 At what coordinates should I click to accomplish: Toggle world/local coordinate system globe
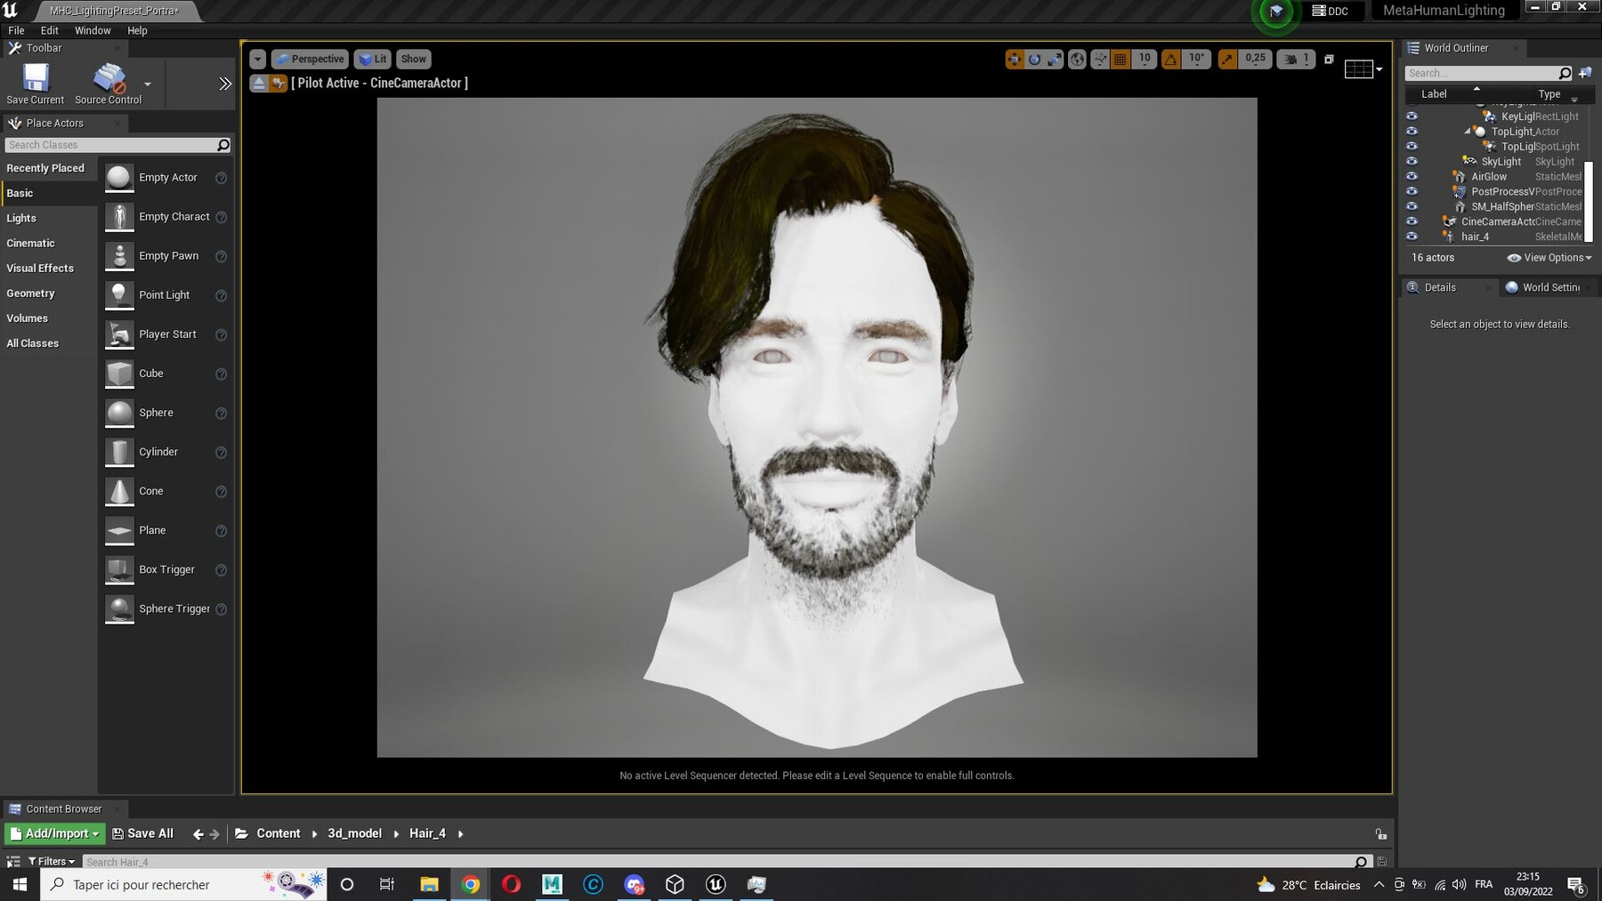[x=1077, y=60]
